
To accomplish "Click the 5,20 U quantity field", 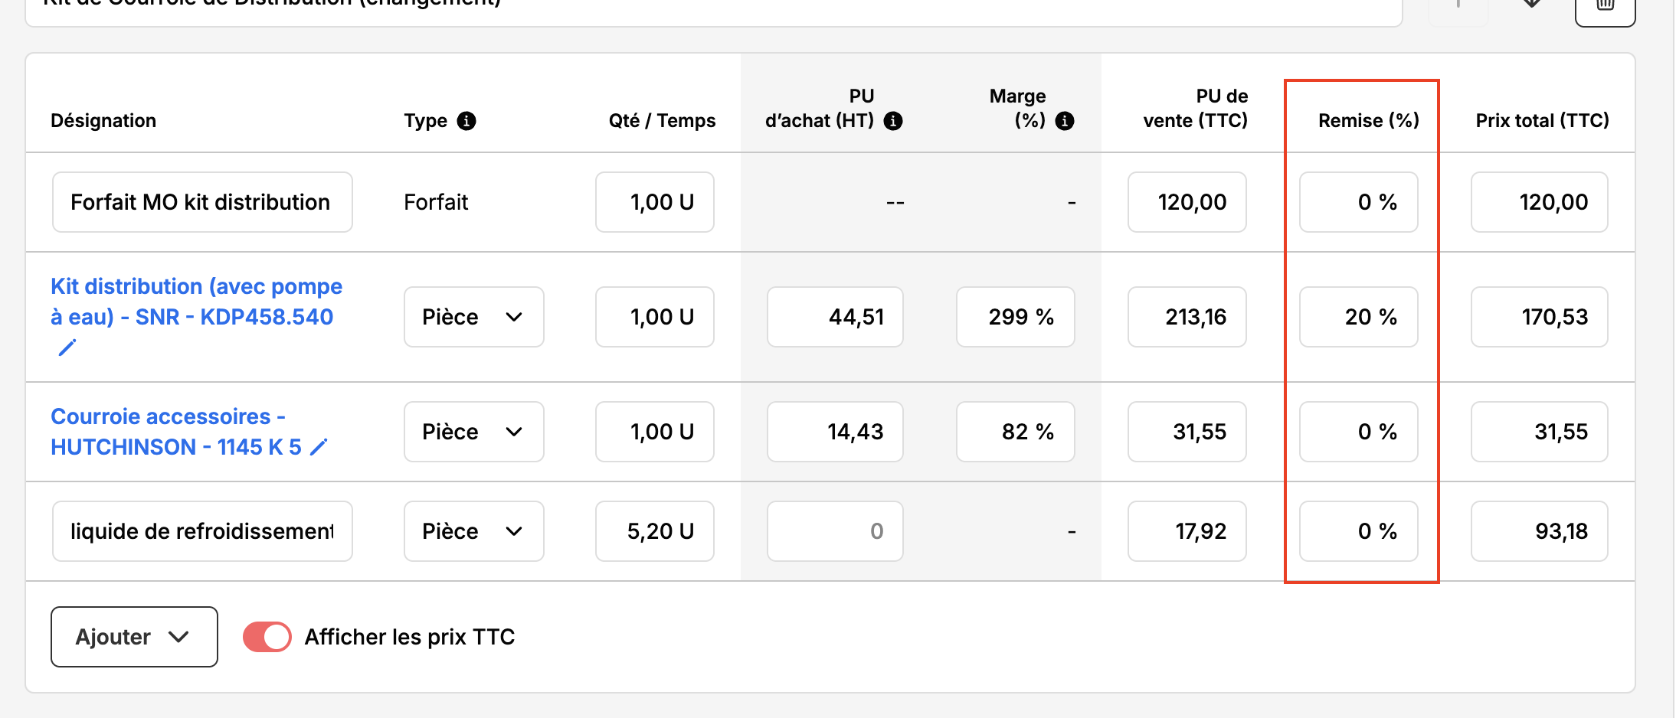I will tap(655, 531).
